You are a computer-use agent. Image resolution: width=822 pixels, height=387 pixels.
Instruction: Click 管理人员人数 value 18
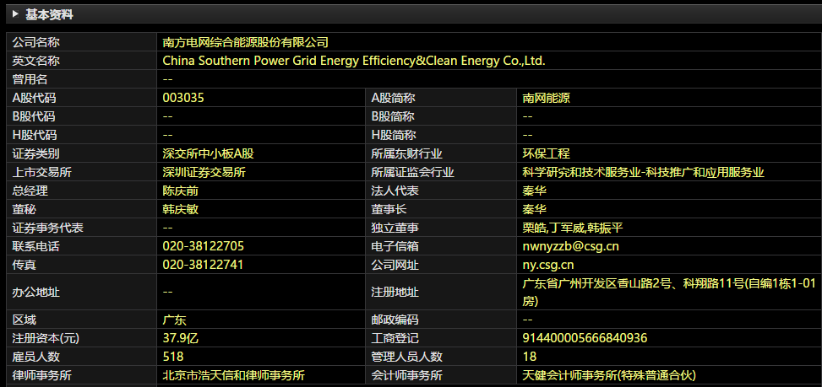pyautogui.click(x=530, y=357)
